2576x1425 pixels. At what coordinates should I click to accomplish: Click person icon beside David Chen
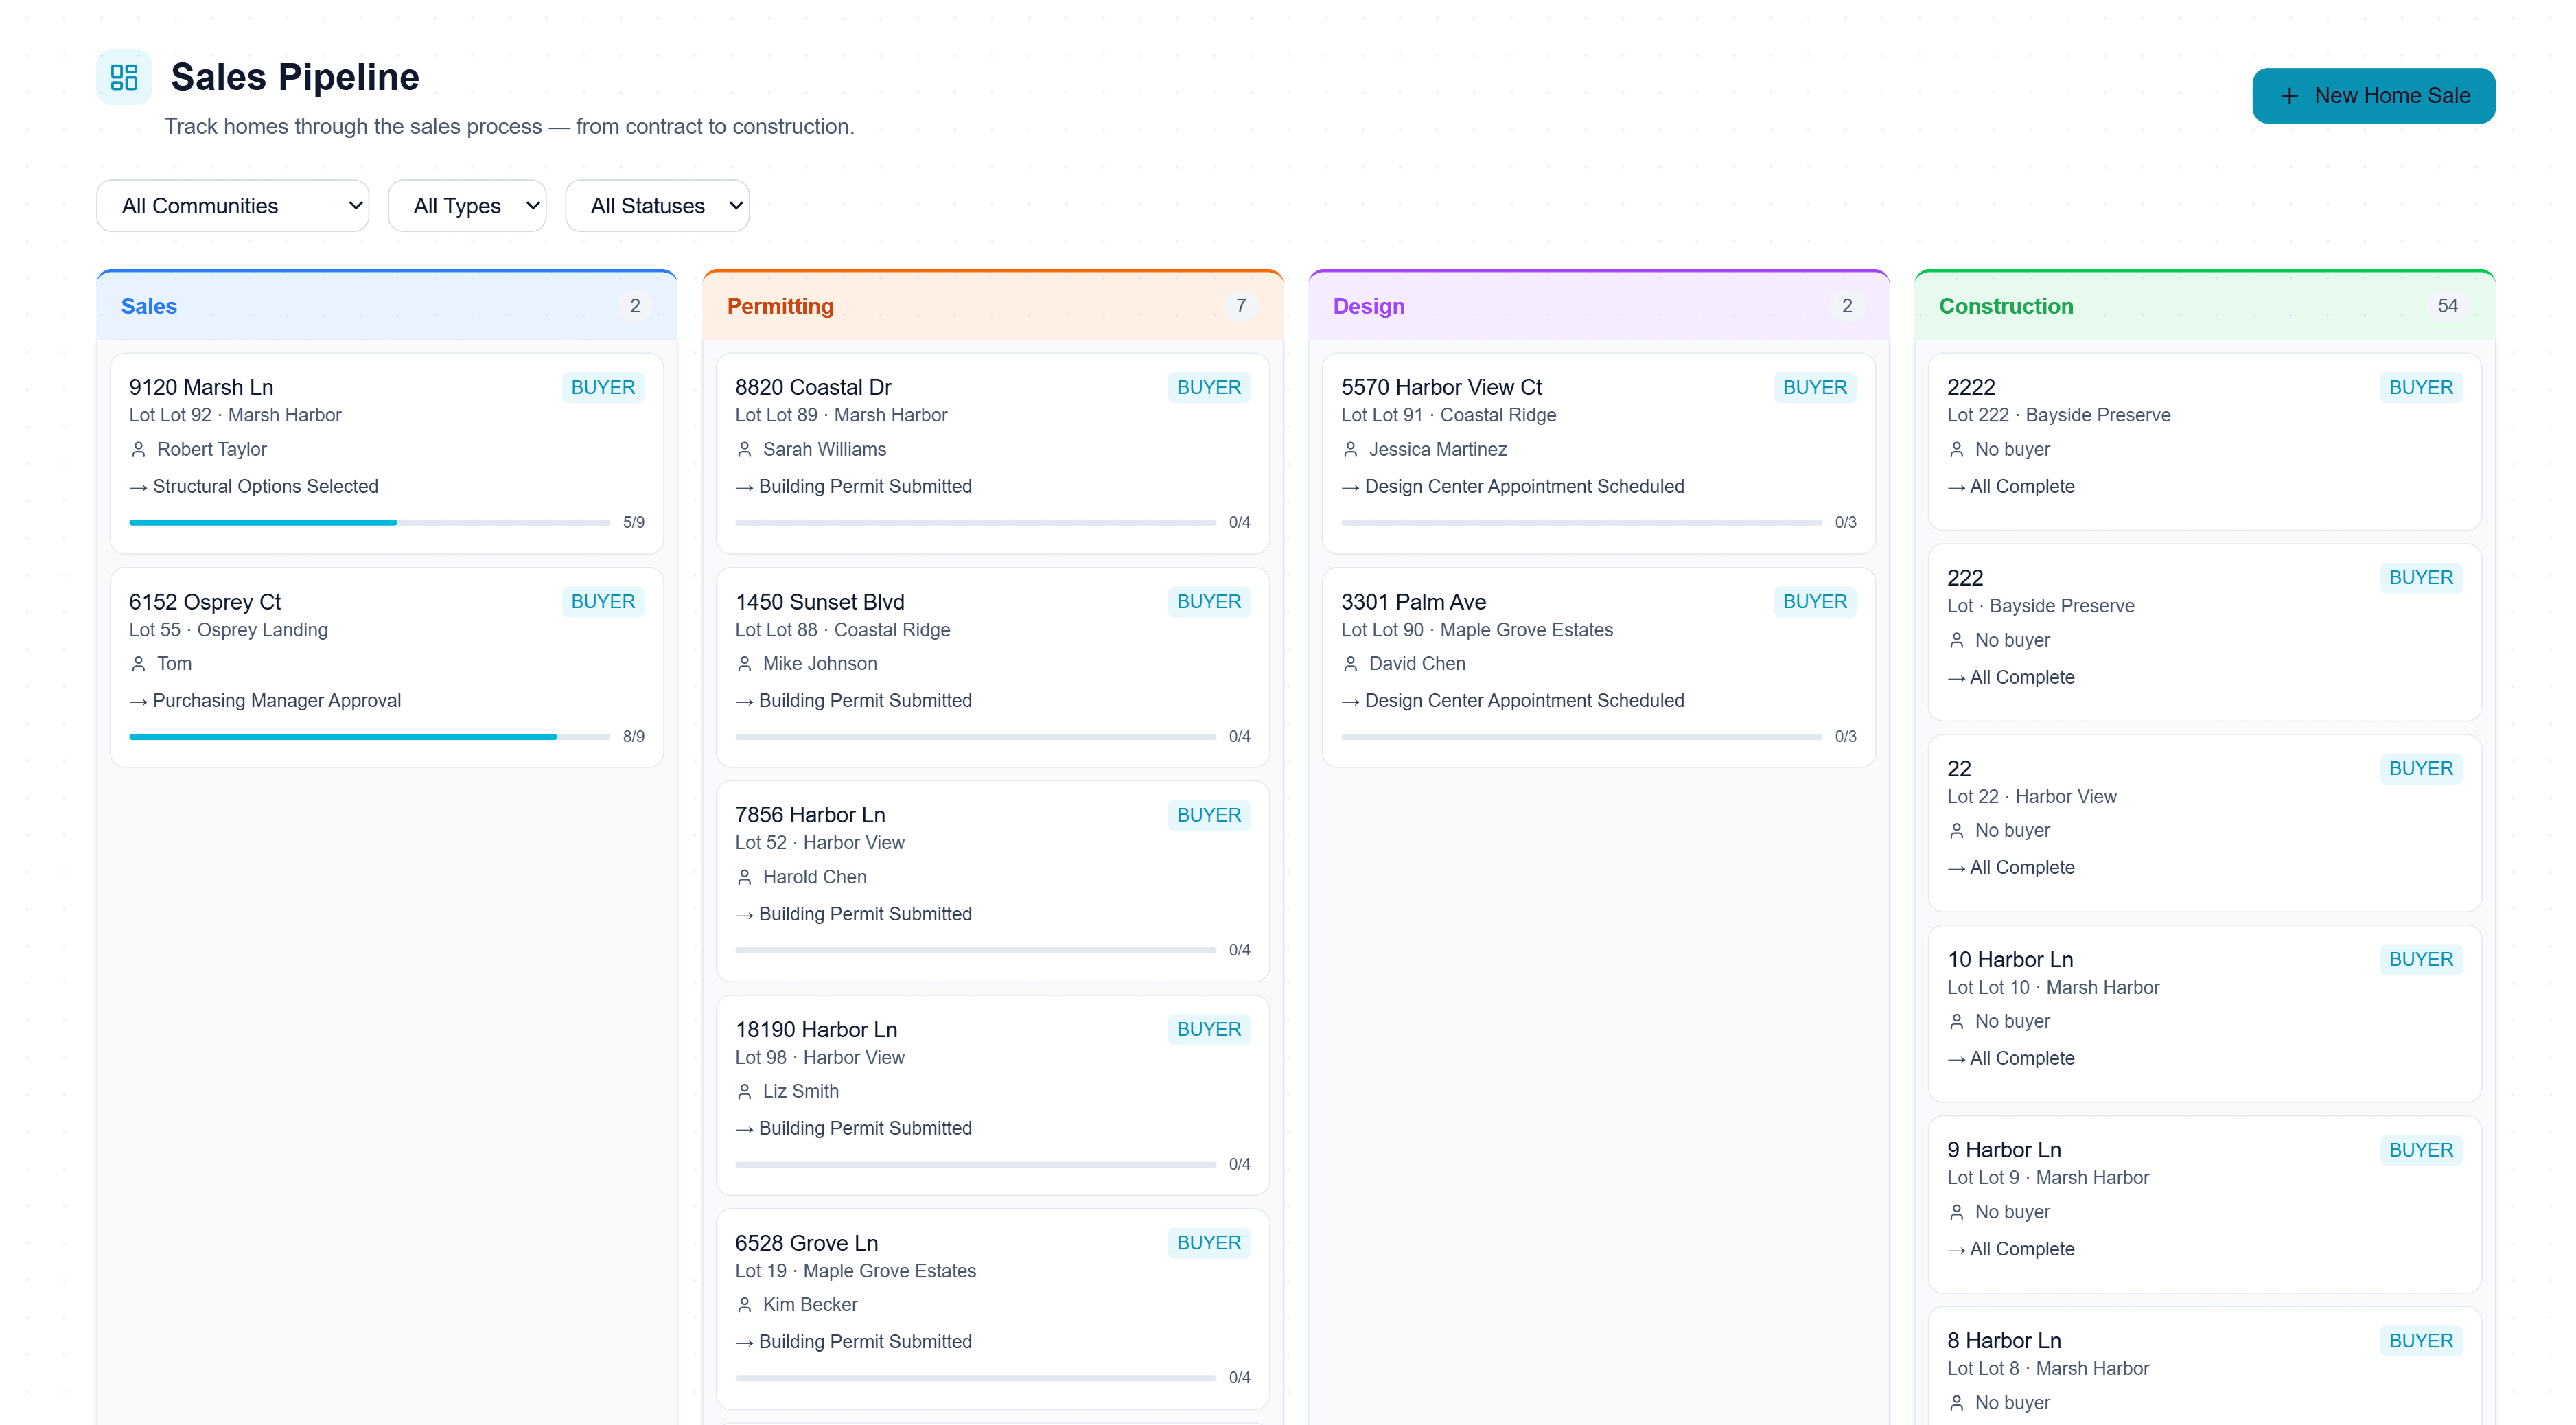coord(1350,664)
